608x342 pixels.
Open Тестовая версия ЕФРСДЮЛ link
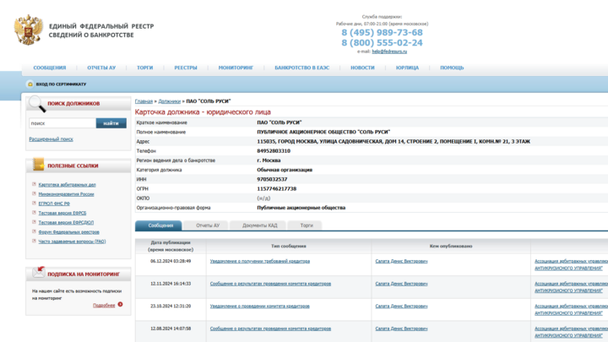click(66, 223)
